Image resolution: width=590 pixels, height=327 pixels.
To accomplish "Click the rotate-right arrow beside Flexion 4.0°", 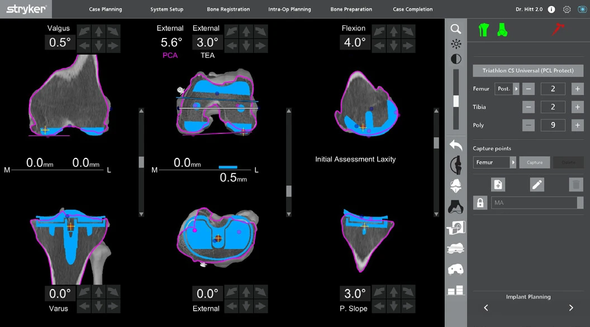I will click(408, 31).
